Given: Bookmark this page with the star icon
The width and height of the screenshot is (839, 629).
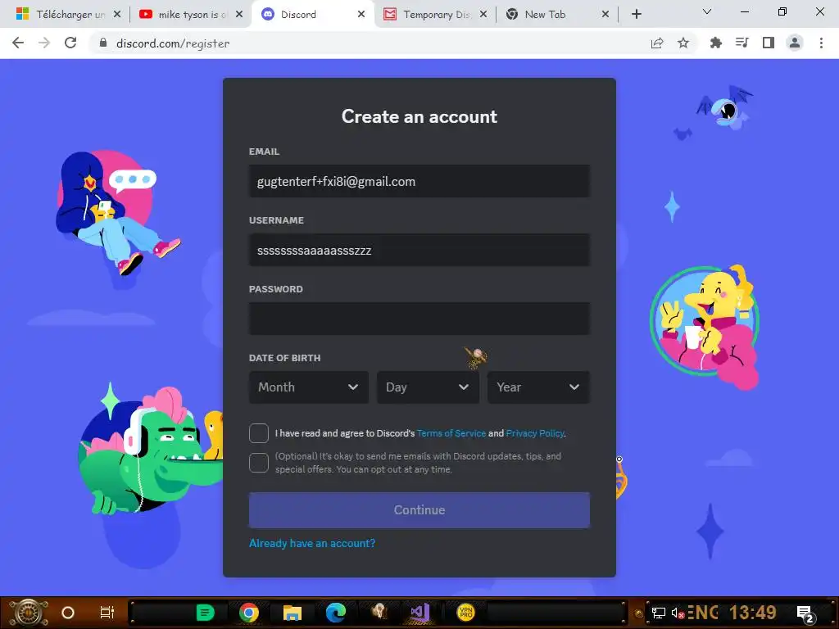Looking at the screenshot, I should coord(683,43).
